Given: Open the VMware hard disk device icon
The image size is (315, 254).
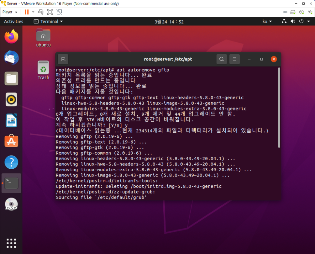Looking at the screenshot, I should (293, 12).
